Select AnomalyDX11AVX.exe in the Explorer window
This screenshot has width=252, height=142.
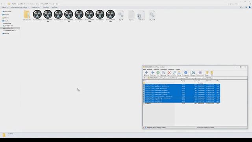(110, 16)
